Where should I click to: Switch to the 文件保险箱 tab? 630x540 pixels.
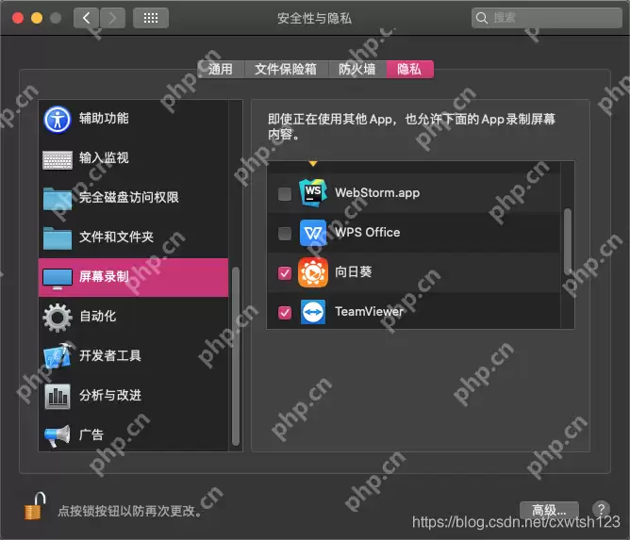click(x=286, y=69)
